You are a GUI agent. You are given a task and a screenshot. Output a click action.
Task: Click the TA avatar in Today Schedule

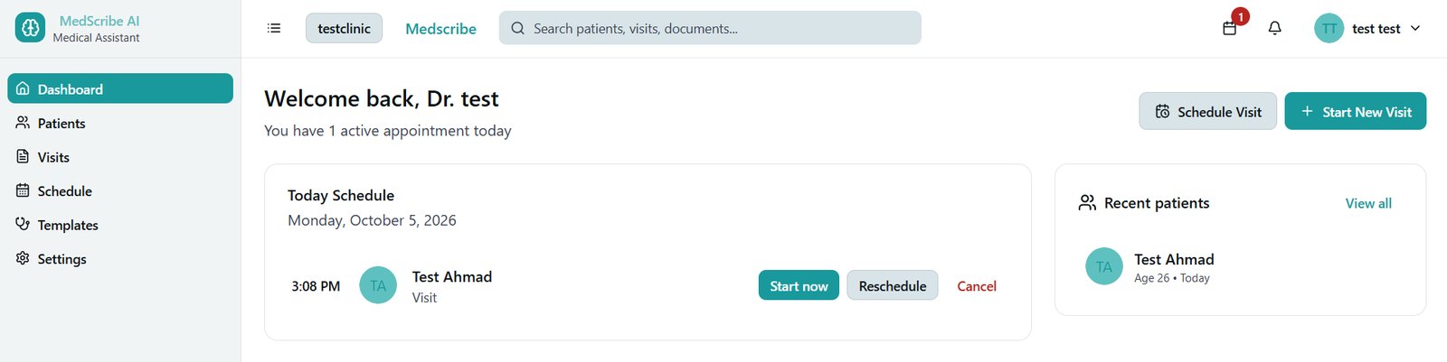coord(378,285)
